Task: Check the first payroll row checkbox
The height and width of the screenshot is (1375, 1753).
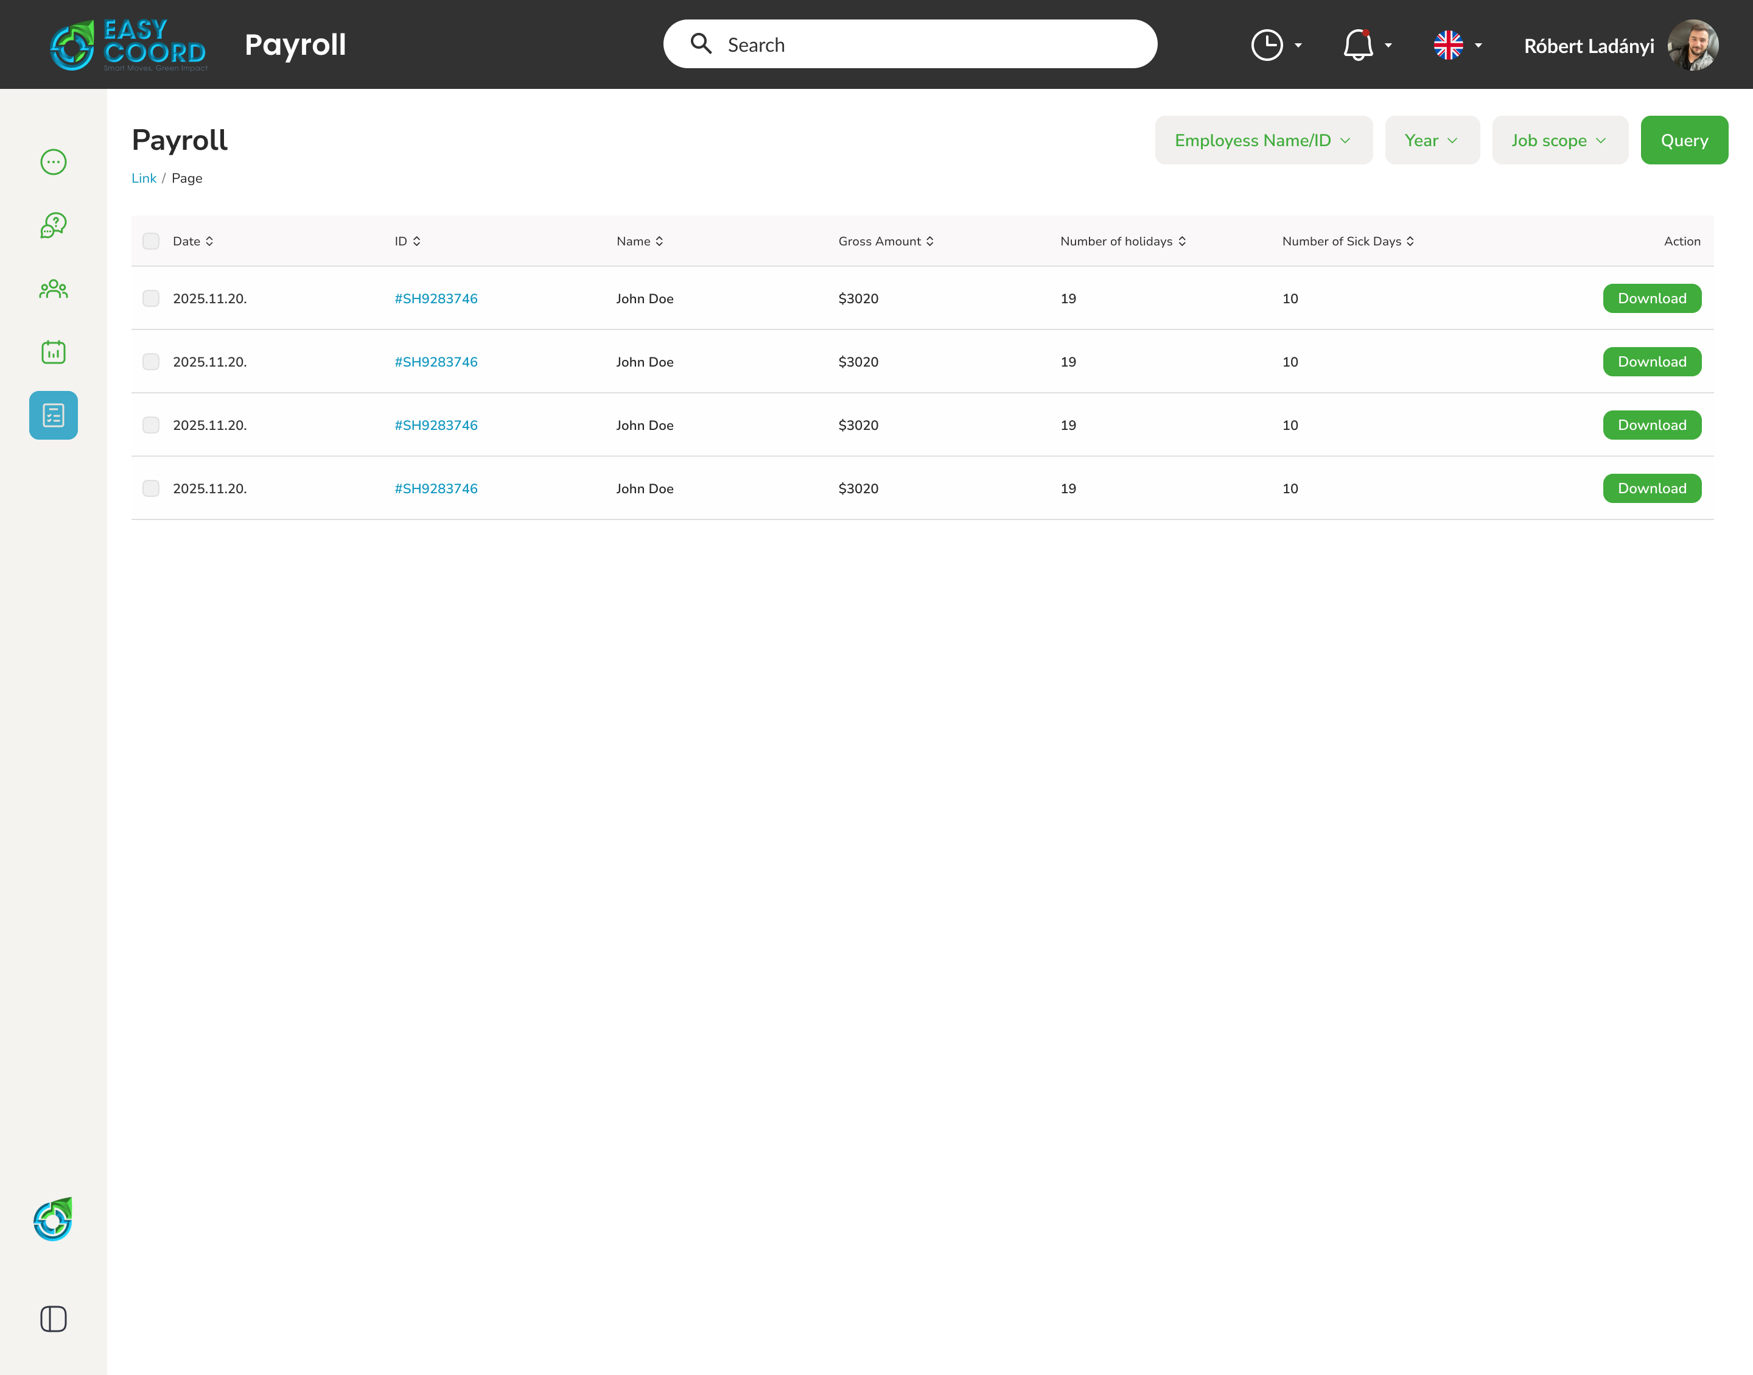Action: [x=150, y=298]
